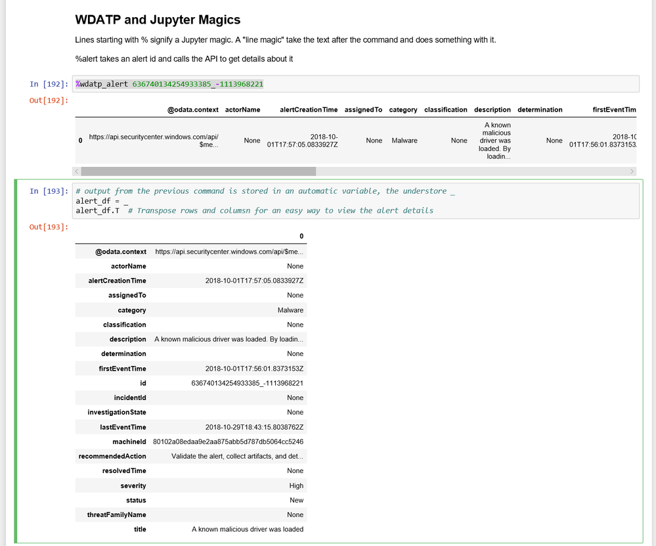Click the 'Lines starting with %' paragraph
656x546 pixels.
pos(286,40)
